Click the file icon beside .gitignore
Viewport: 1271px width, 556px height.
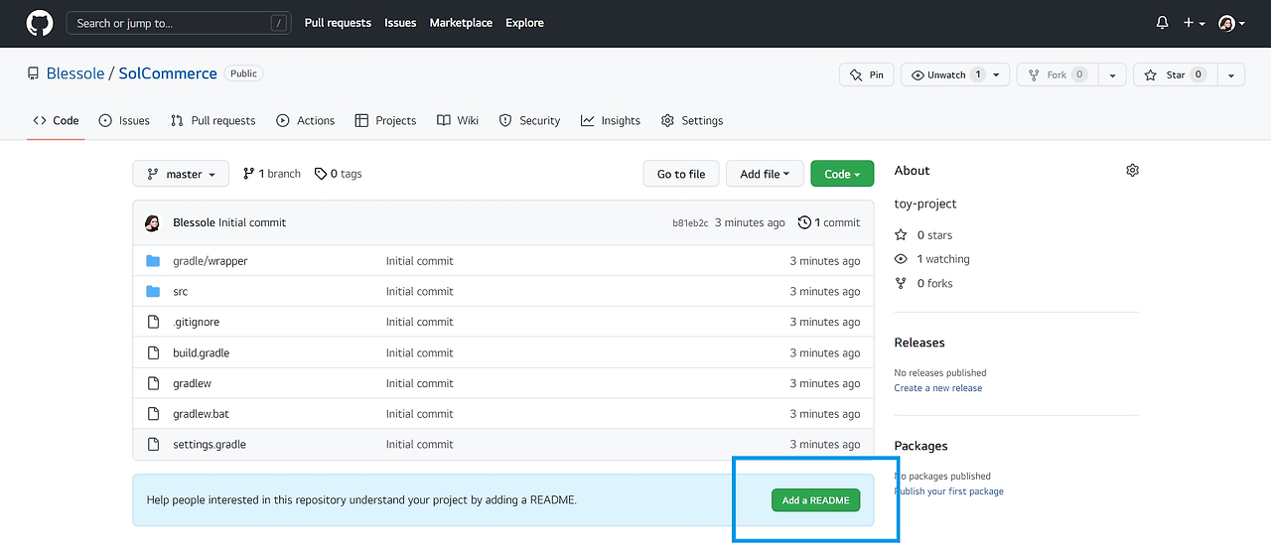coord(153,322)
